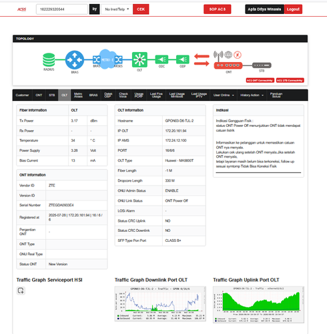This screenshot has height=334, width=327.
Task: Click the Status ONT value New Version
Action: click(58, 264)
